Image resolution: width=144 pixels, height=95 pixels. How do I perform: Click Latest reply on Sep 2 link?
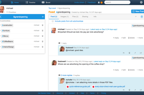[107, 62]
